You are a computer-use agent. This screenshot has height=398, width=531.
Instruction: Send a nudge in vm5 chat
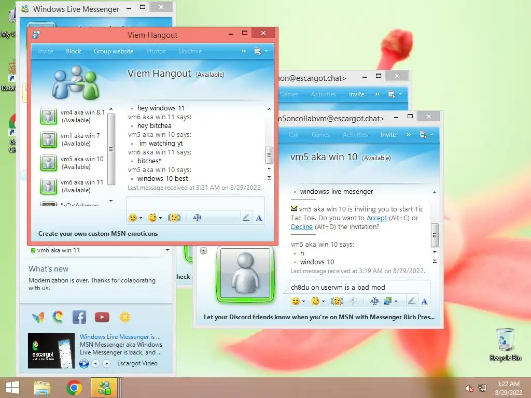(337, 301)
